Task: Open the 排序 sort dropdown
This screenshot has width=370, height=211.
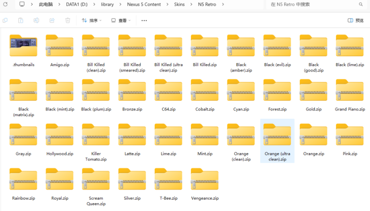Action: pos(92,20)
